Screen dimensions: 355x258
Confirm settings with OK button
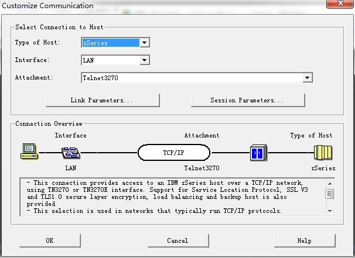tap(50, 240)
